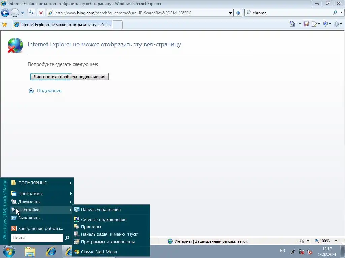
Task: Choose Выполнить... from the start menu
Action: coord(41,218)
